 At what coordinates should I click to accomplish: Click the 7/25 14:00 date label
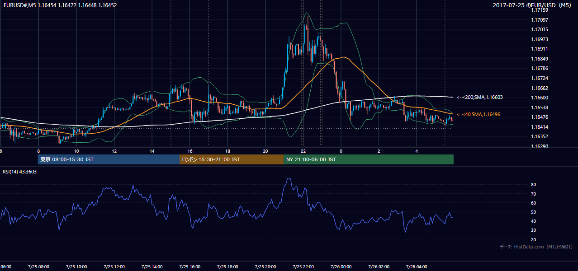tap(152, 266)
